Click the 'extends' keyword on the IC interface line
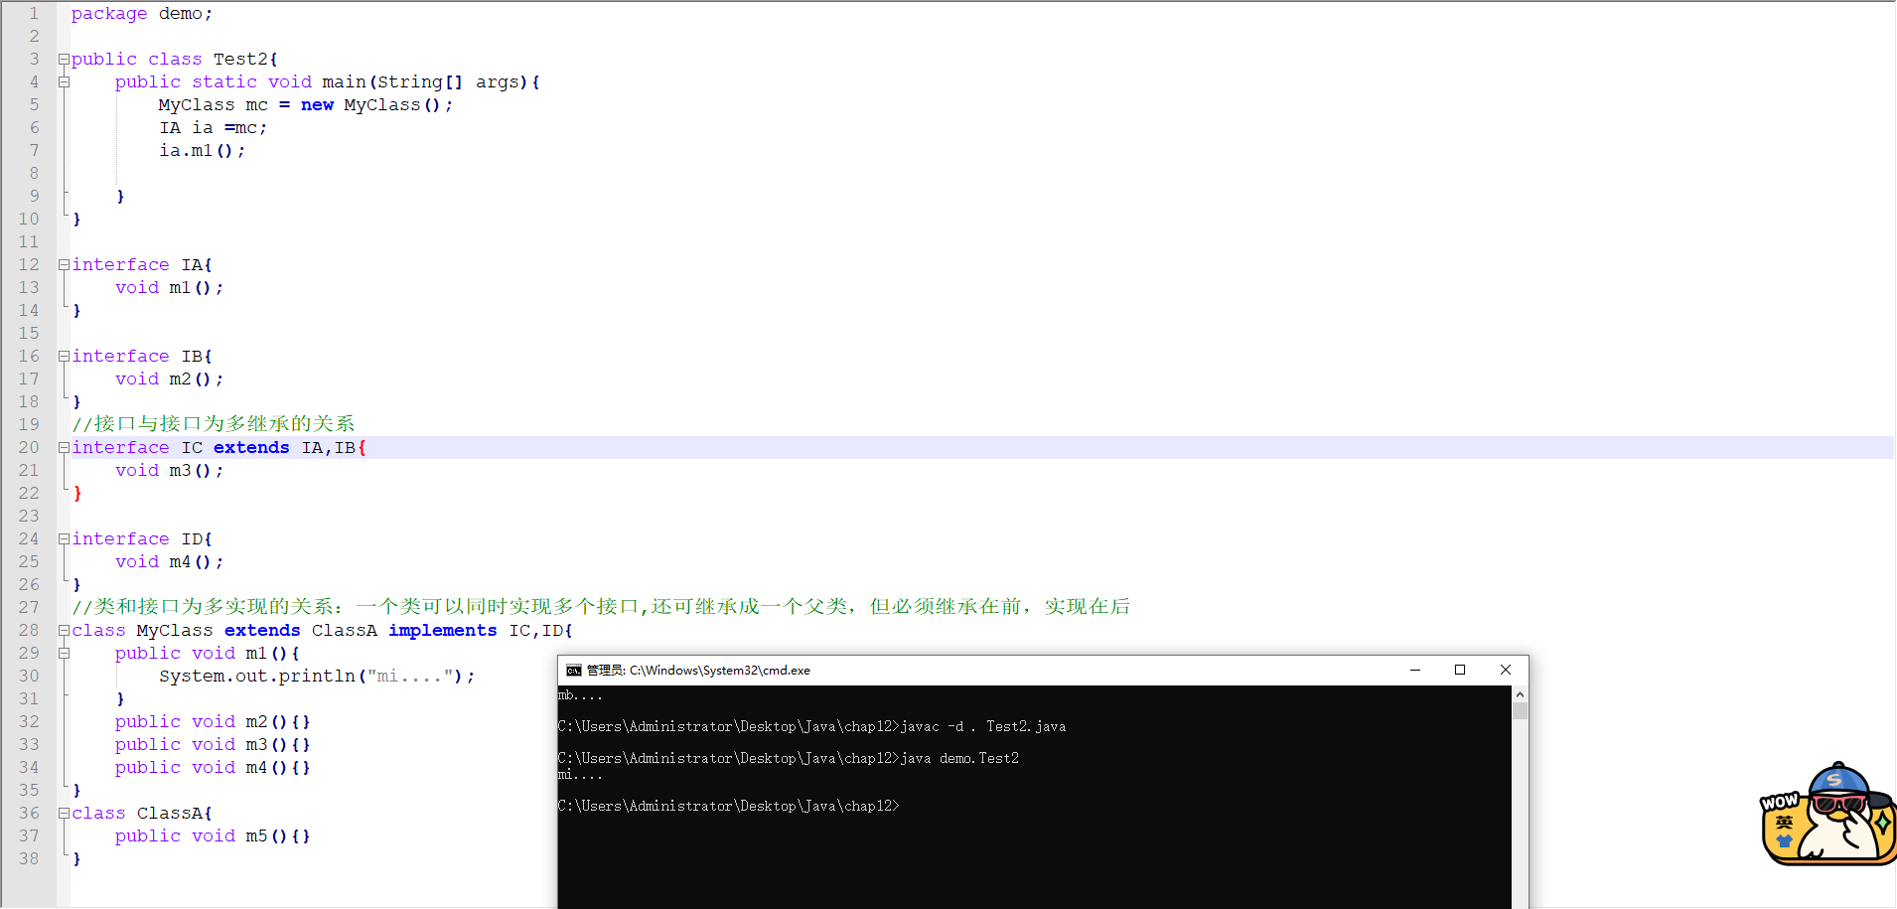This screenshot has width=1897, height=909. (251, 448)
